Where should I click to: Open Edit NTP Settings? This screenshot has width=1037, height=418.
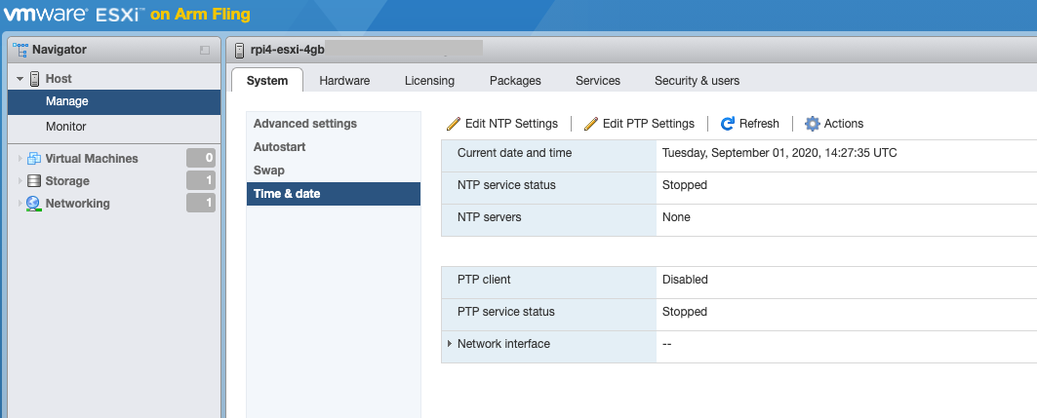coord(502,124)
